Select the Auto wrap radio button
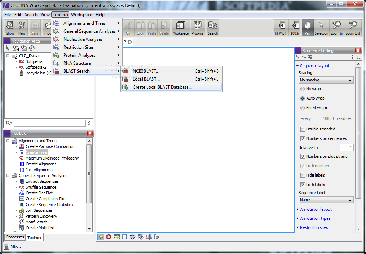The width and height of the screenshot is (366, 254). coord(303,98)
